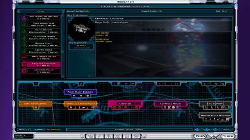Viewport: 250px width, 140px height.
Task: Click the More >> button
Action: 24,129
